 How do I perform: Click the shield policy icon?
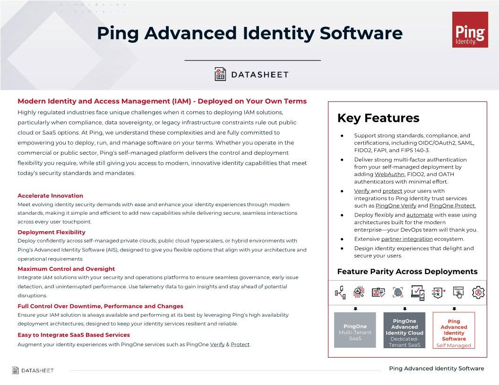pyautogui.click(x=439, y=293)
